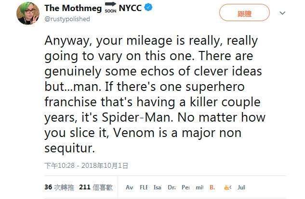View the 211 likes list
Viewport: 305px width, 199px height.
95,187
